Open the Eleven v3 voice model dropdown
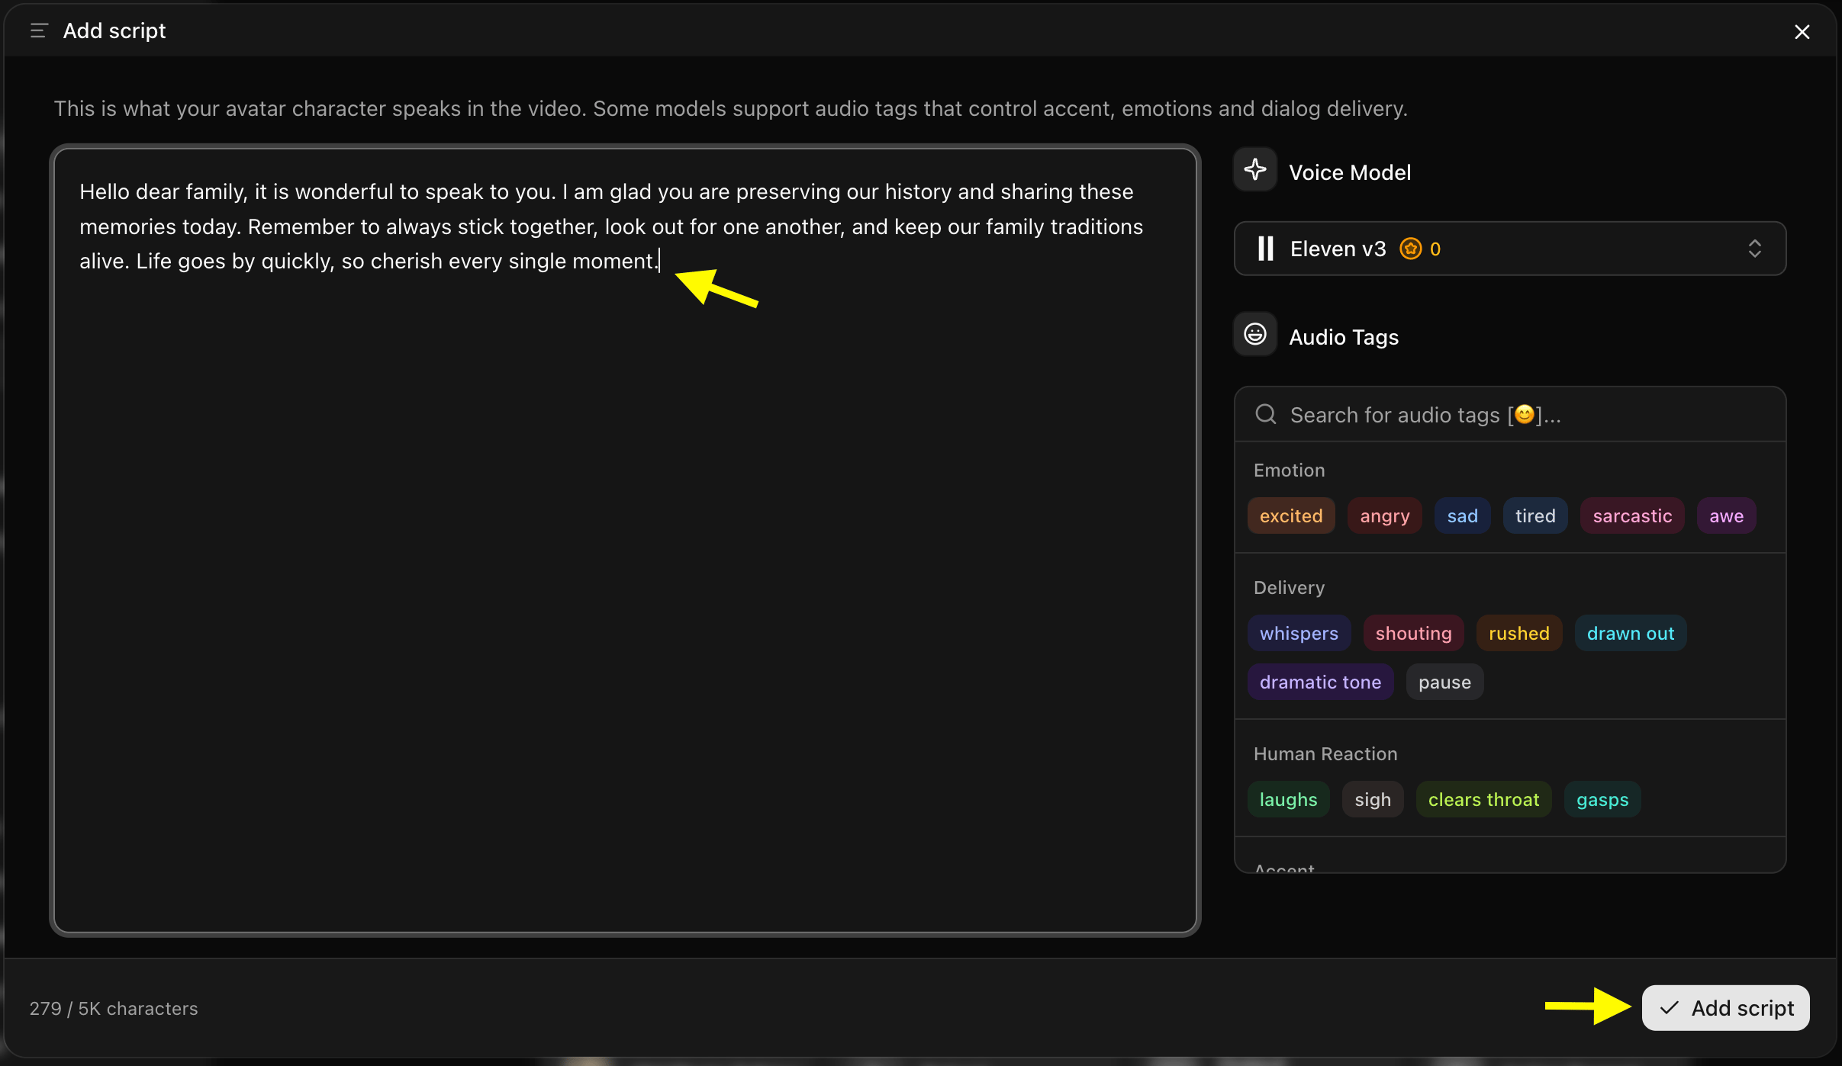This screenshot has height=1066, width=1842. (x=1509, y=249)
